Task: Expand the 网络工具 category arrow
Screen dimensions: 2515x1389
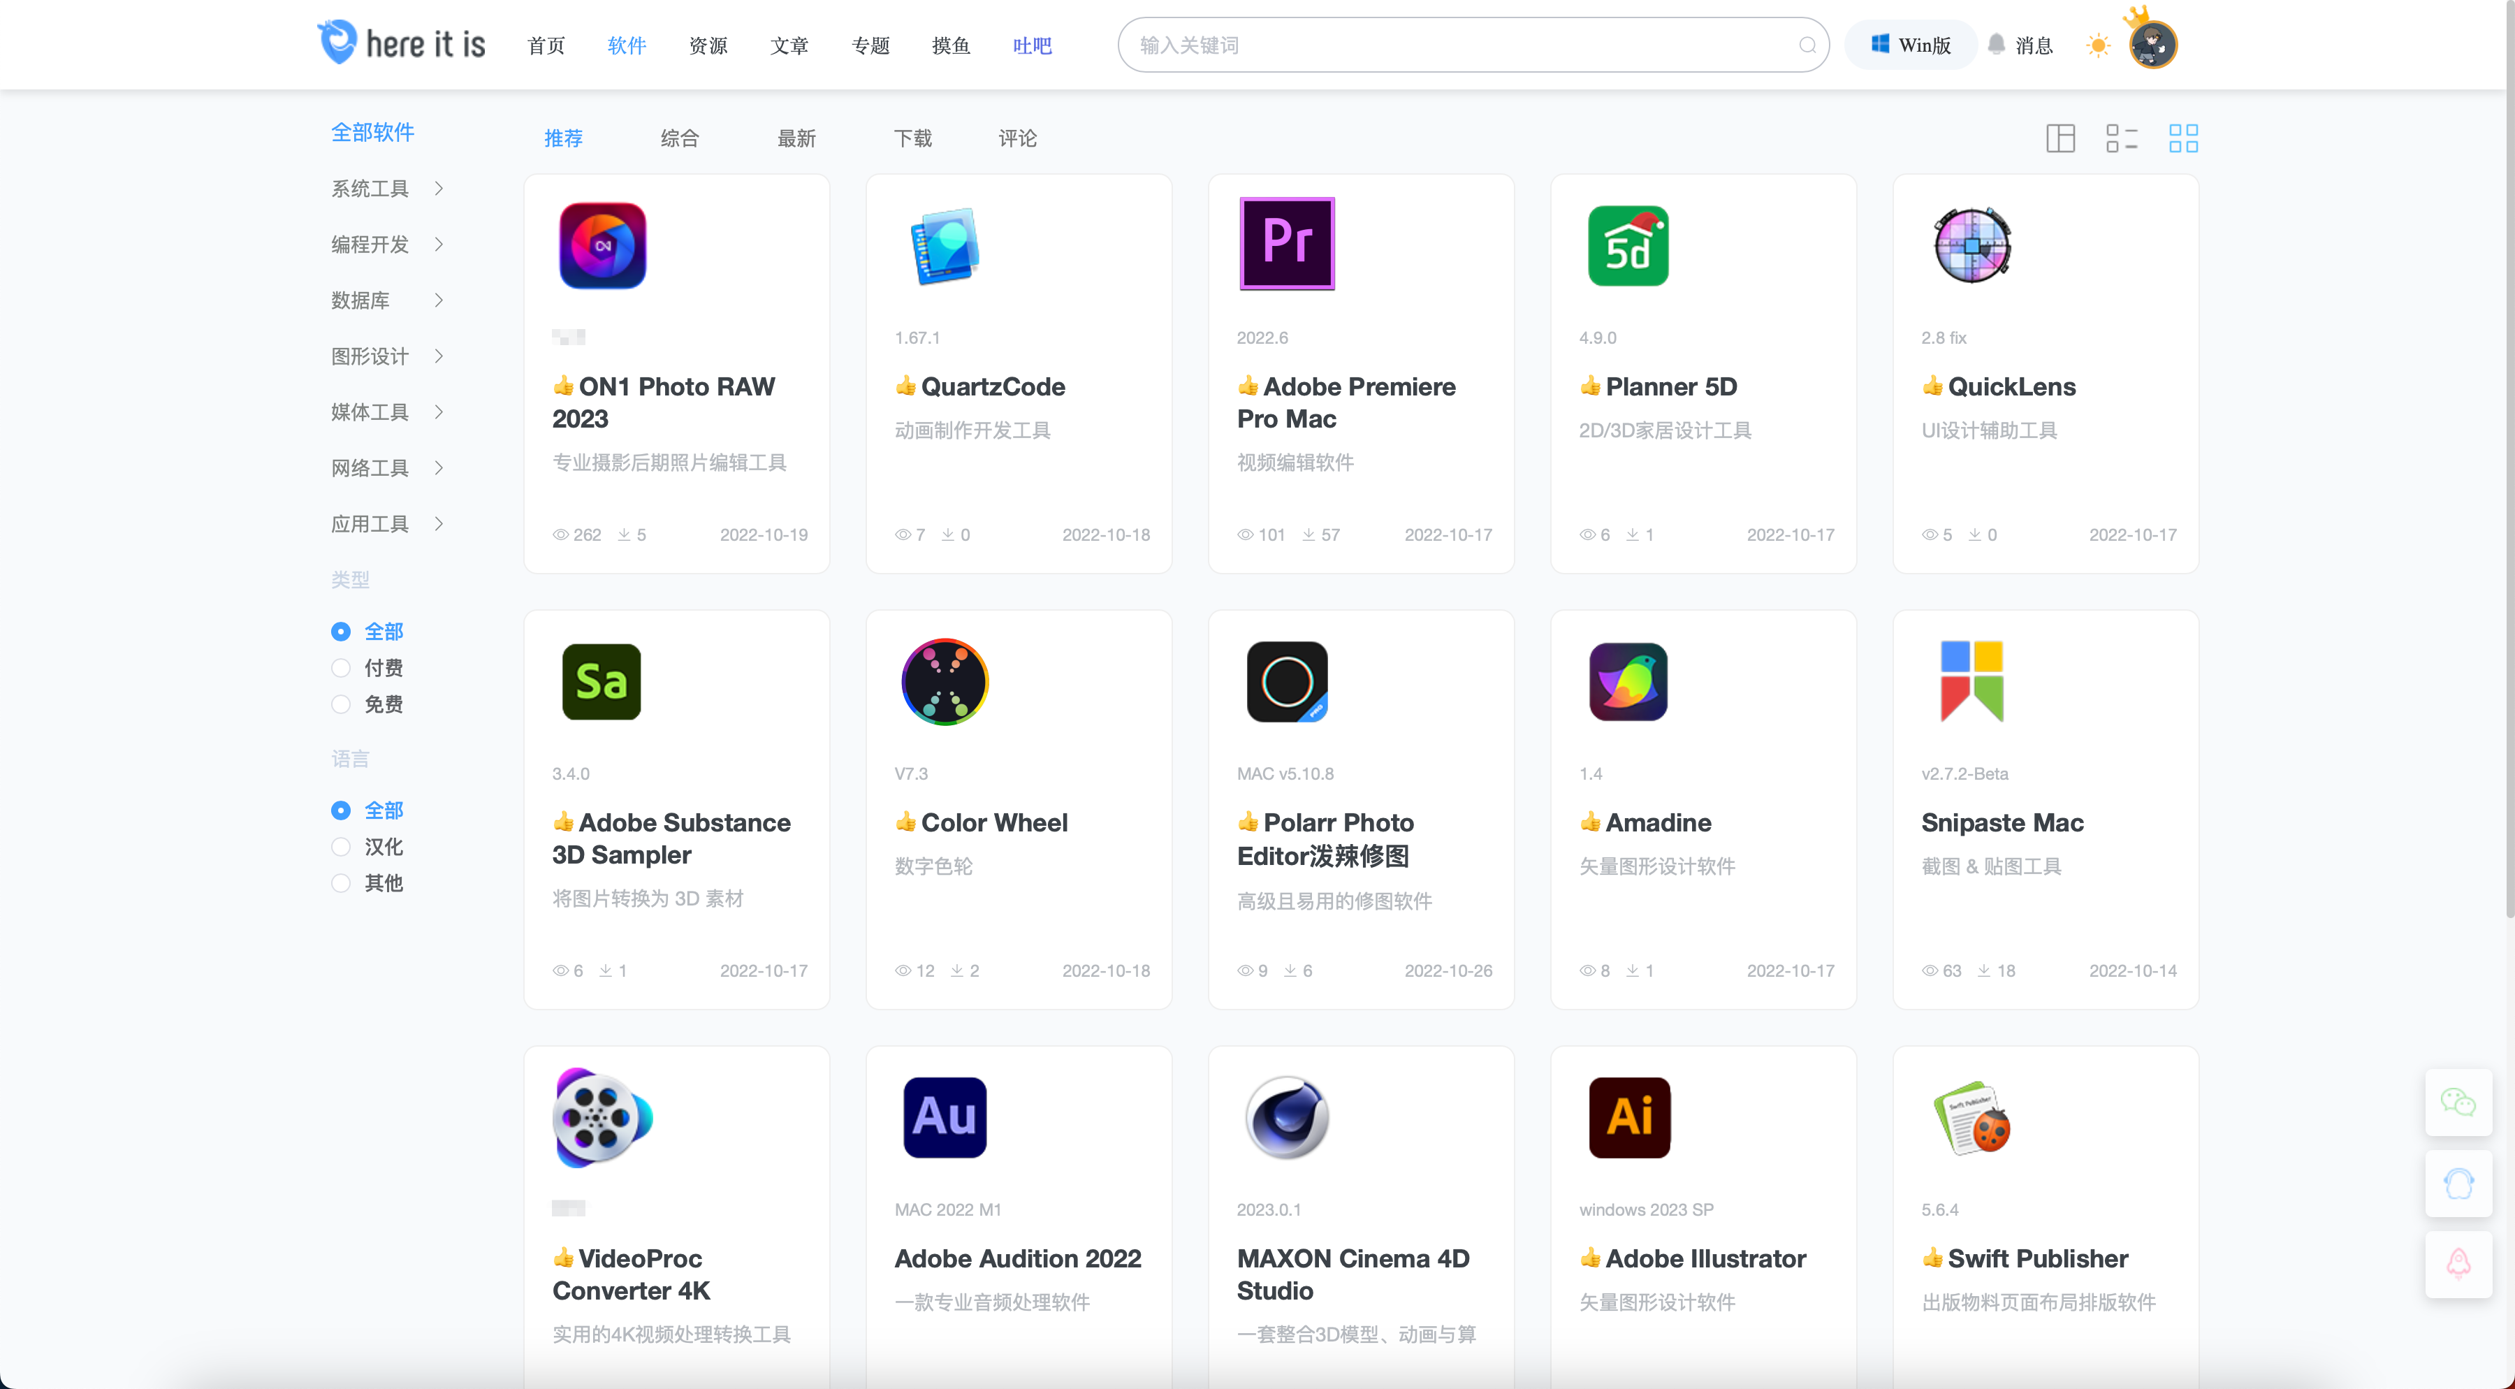Action: click(x=438, y=469)
